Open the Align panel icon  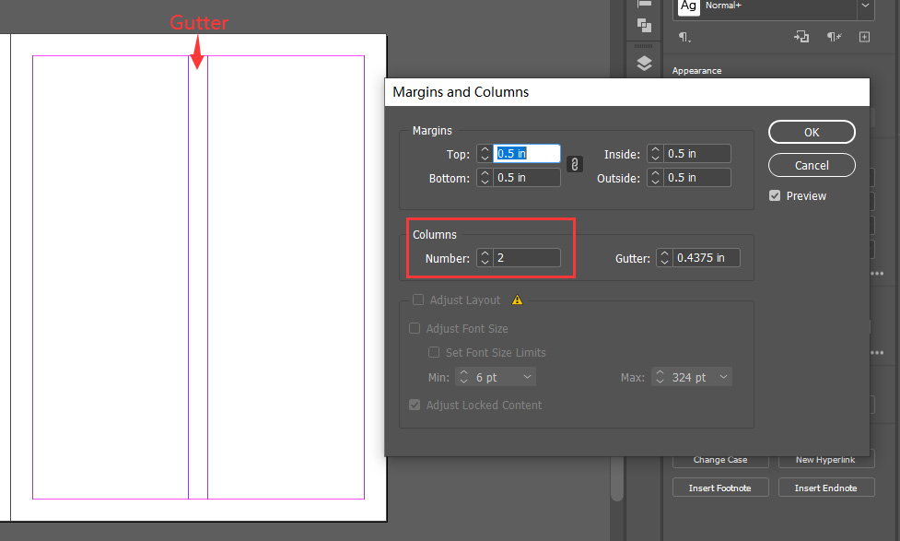click(x=644, y=4)
